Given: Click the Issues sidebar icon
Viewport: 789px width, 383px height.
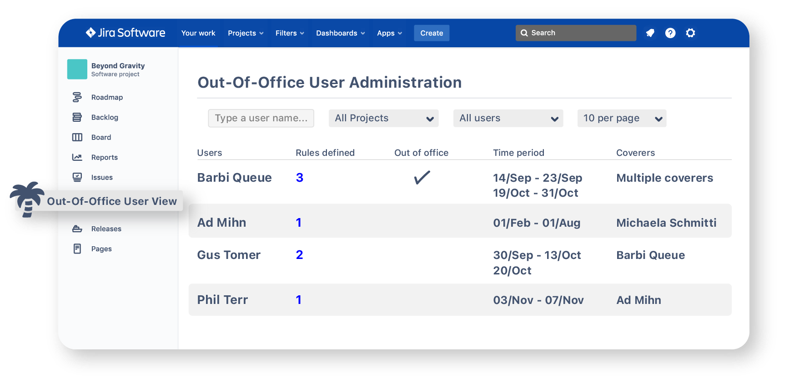Looking at the screenshot, I should pyautogui.click(x=77, y=177).
